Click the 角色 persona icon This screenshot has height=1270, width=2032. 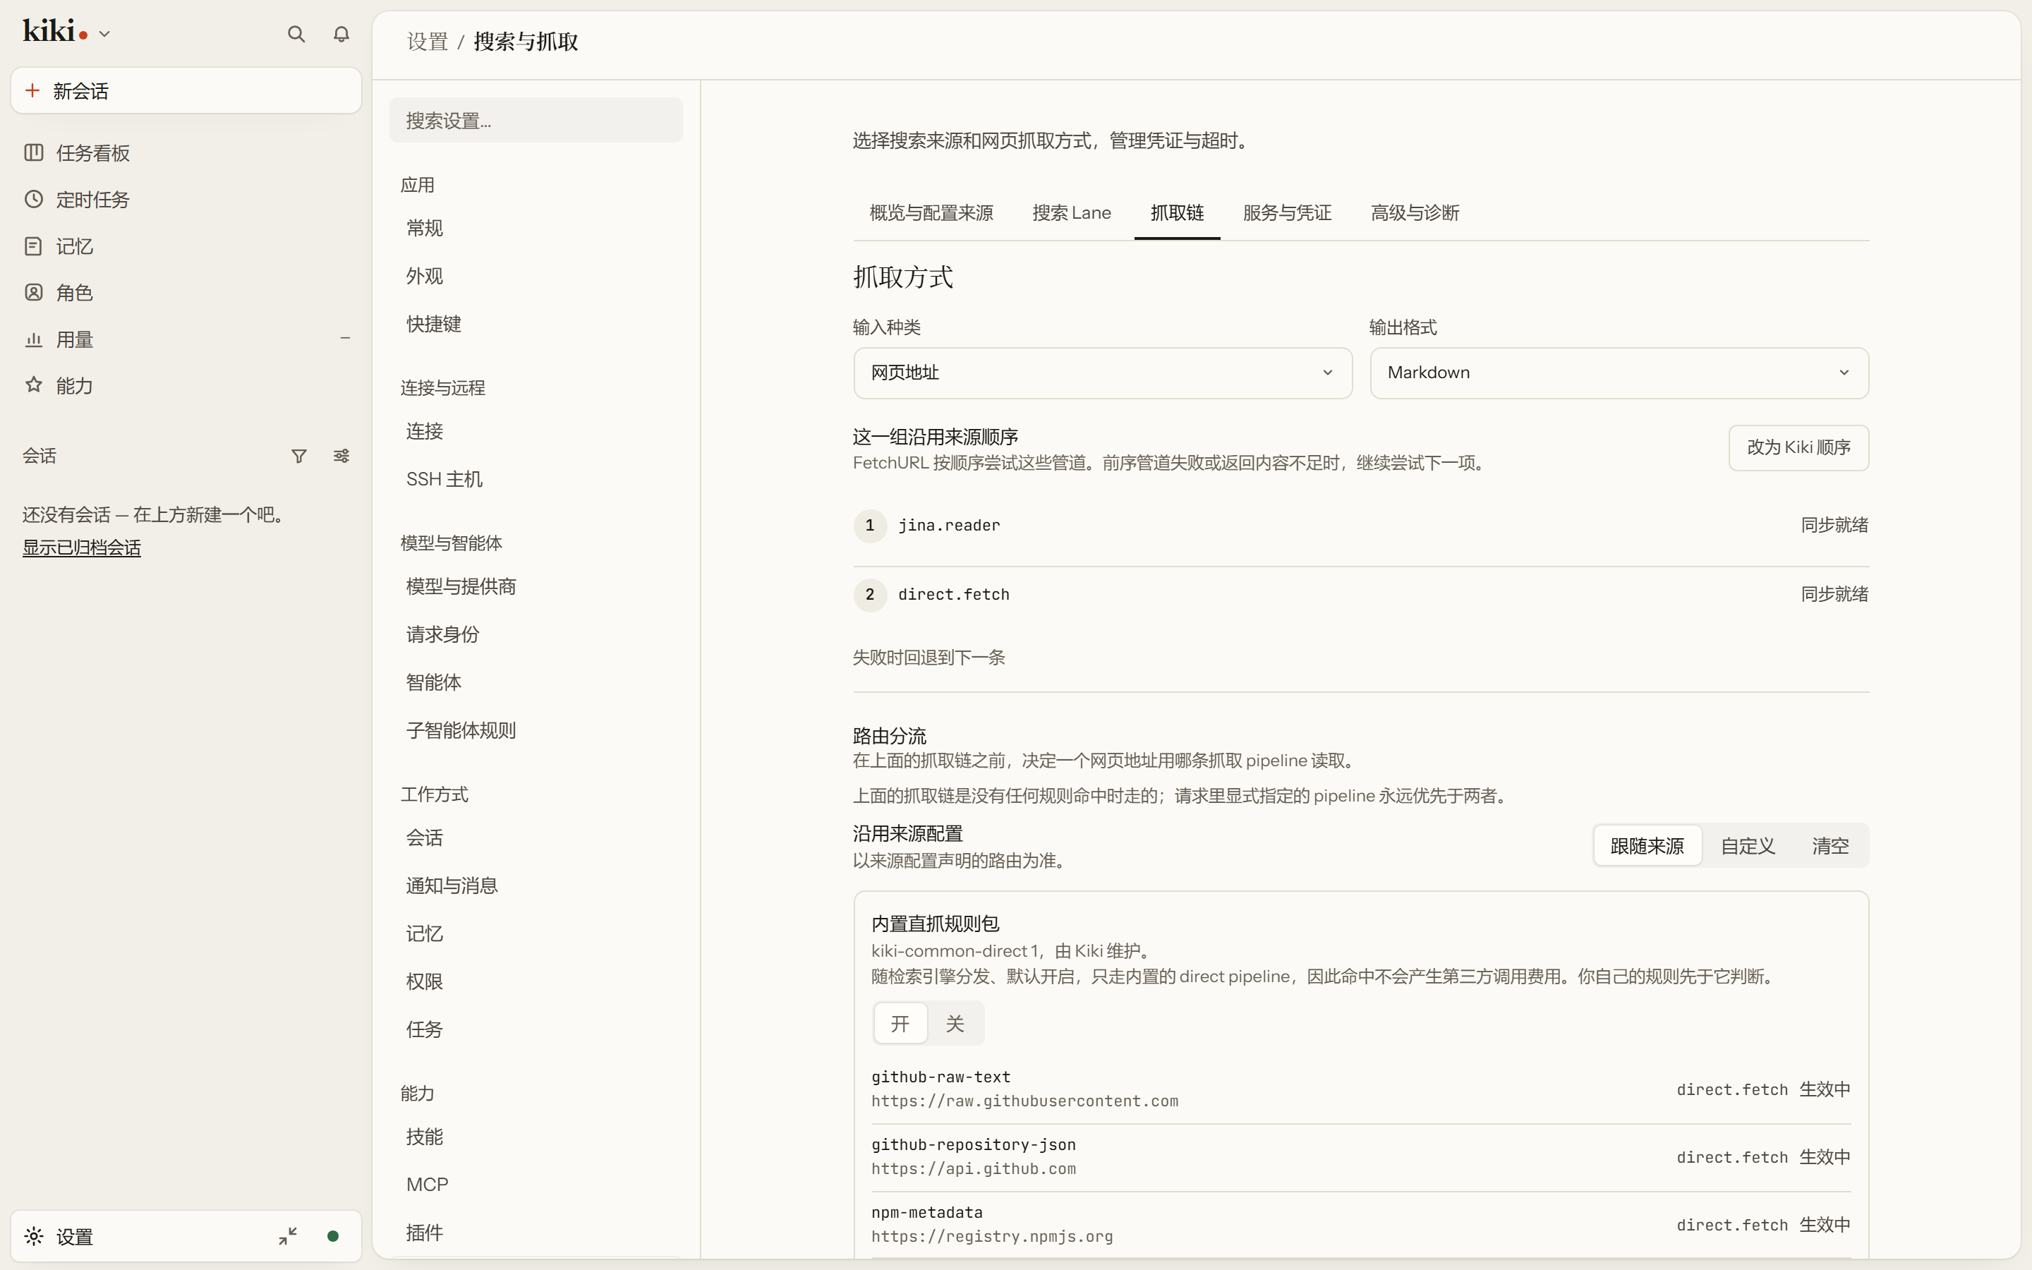[x=34, y=292]
